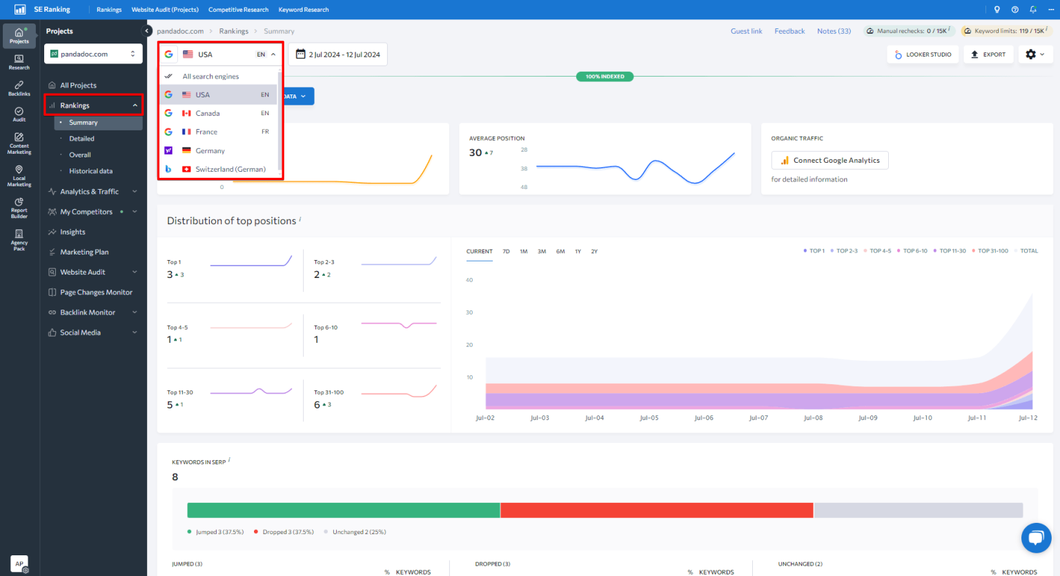Toggle the TOTAL series visibility
The height and width of the screenshot is (576, 1060).
1028,250
